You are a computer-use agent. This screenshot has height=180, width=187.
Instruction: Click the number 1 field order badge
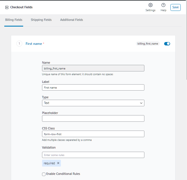pos(19,44)
